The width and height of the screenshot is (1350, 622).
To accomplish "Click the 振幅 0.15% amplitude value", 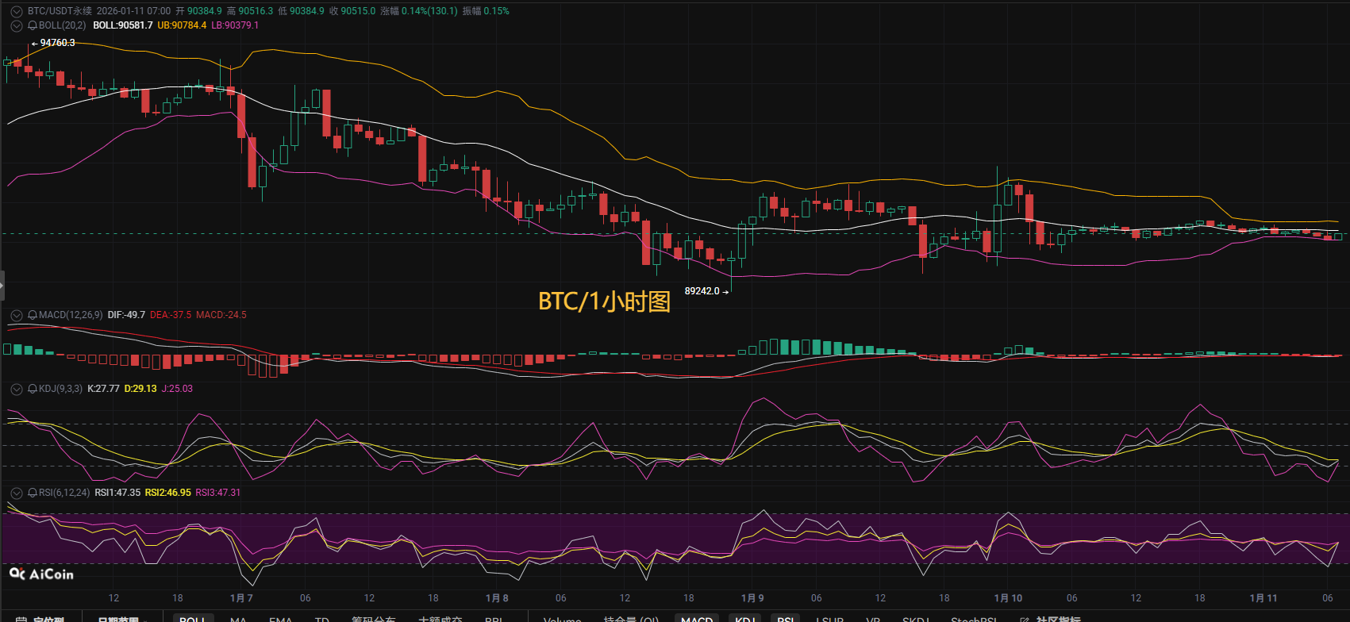I will pos(486,11).
